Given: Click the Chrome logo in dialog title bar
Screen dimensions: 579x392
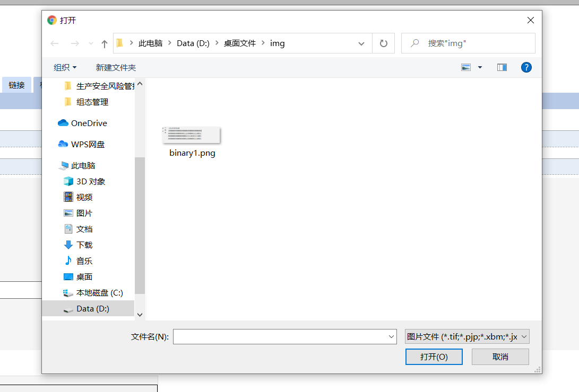Looking at the screenshot, I should pyautogui.click(x=51, y=20).
